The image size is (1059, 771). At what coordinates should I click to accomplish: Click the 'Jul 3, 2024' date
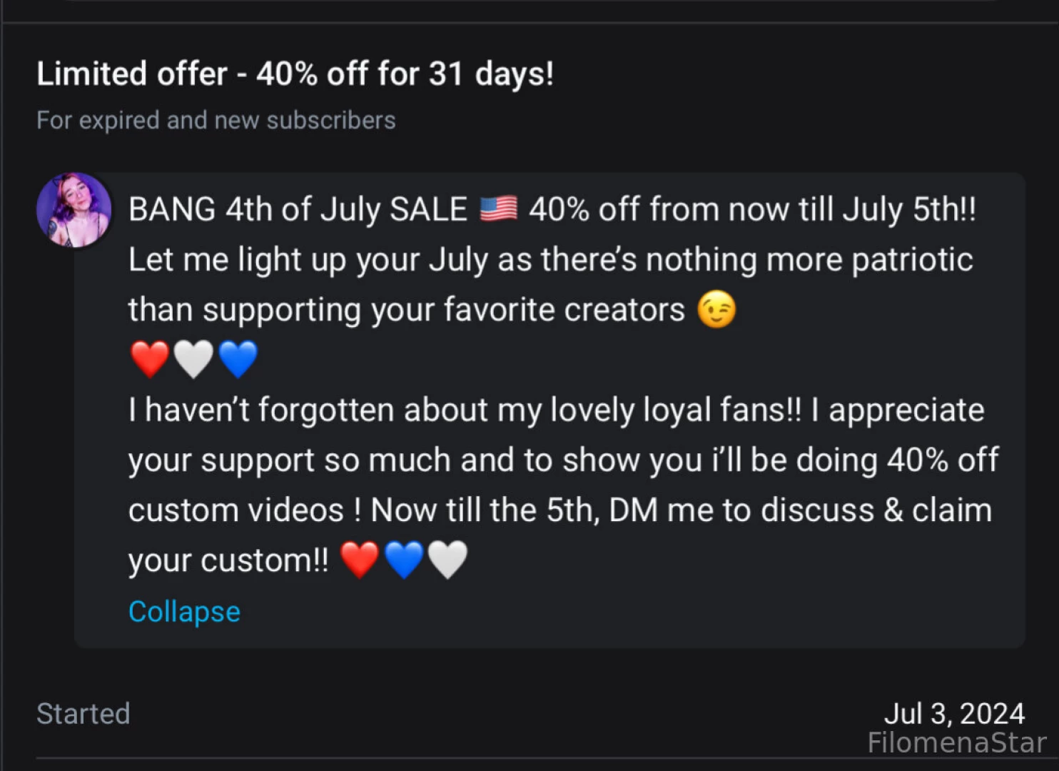956,713
